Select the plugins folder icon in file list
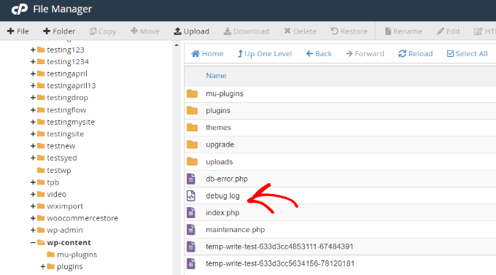The width and height of the screenshot is (496, 275). pyautogui.click(x=192, y=110)
